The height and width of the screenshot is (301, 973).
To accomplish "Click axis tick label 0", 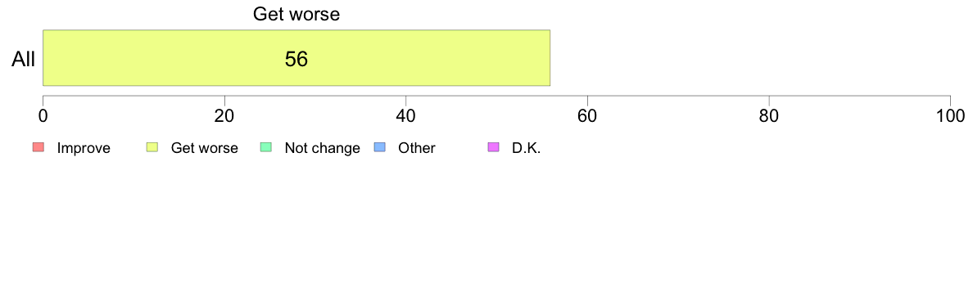I will [43, 115].
